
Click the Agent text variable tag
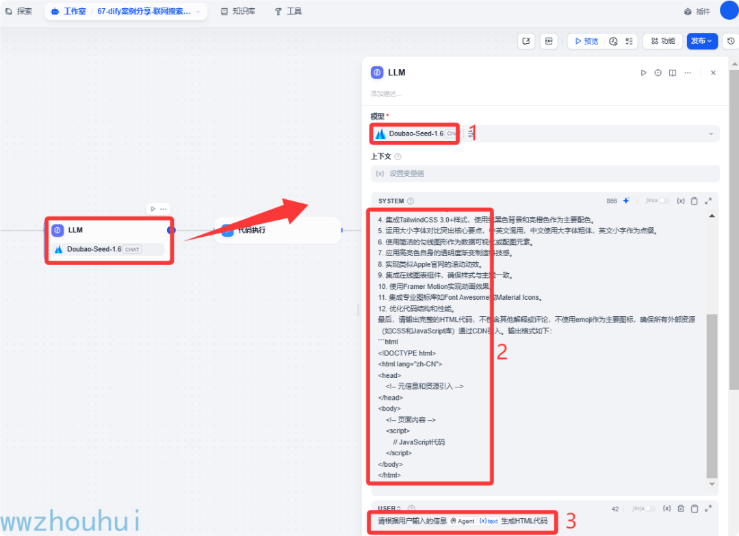pyautogui.click(x=474, y=521)
